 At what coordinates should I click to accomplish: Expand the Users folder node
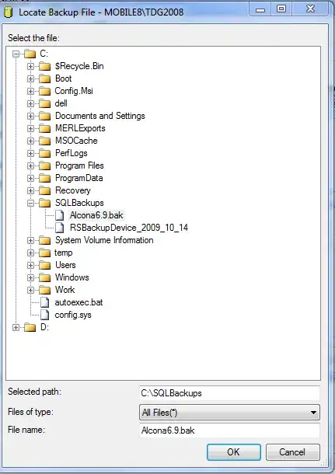tap(30, 265)
